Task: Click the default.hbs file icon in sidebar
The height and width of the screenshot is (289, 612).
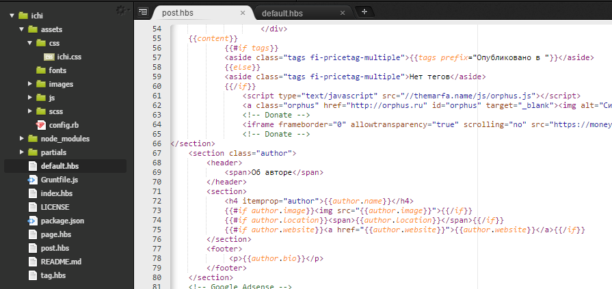Action: [x=32, y=166]
